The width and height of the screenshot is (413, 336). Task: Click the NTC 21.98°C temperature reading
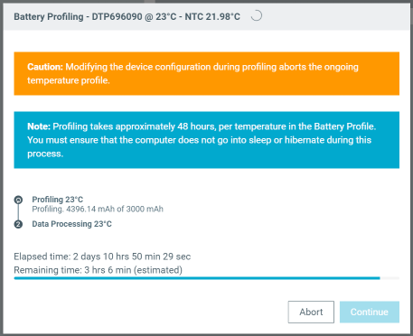coord(212,16)
